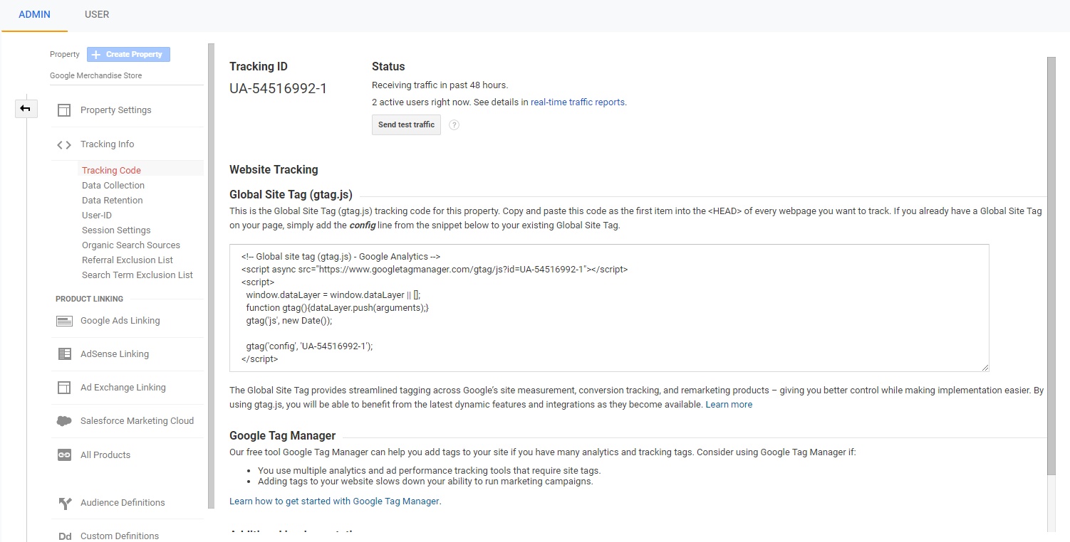The width and height of the screenshot is (1070, 542).
Task: Click the Custom Definitions Dd icon
Action: tap(64, 536)
